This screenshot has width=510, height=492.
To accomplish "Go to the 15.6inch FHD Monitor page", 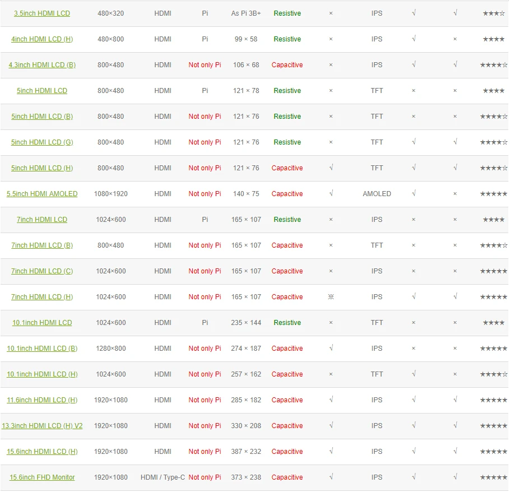I will (x=42, y=477).
